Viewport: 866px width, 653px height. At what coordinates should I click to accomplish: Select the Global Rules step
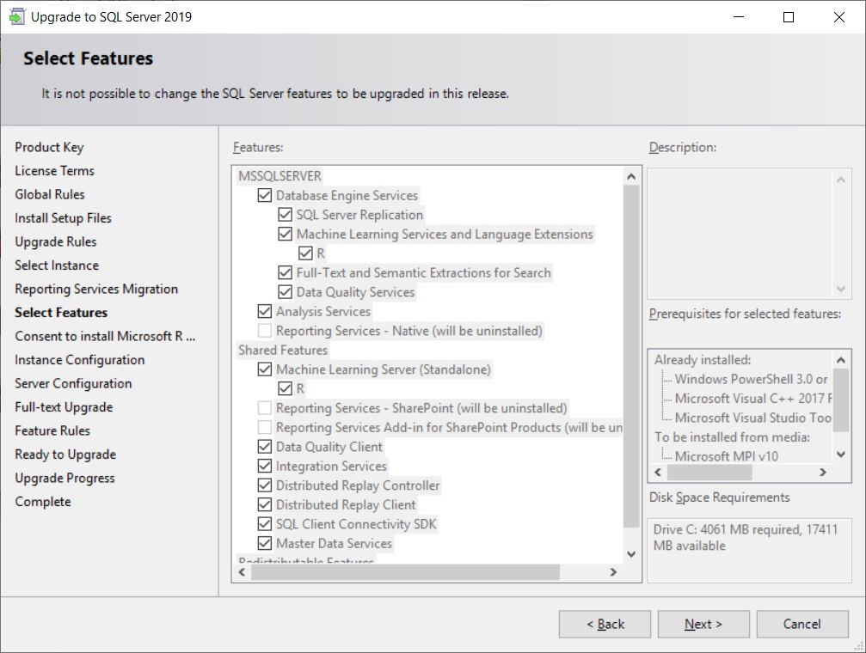[50, 195]
